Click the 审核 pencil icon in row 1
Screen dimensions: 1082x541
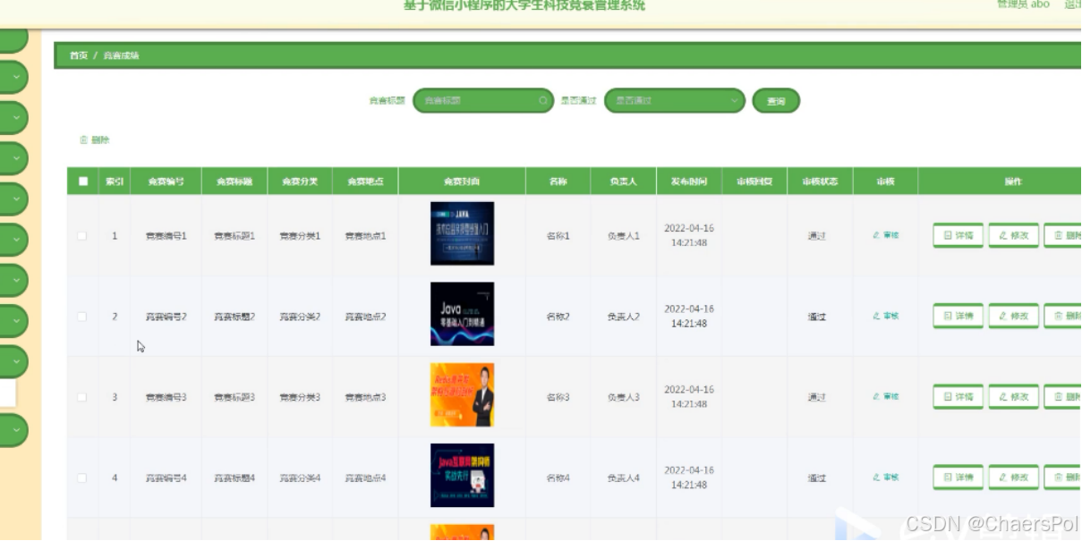pos(876,235)
